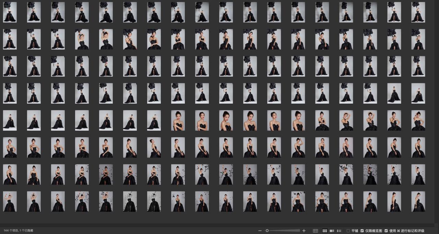Image resolution: width=439 pixels, height=234 pixels.
Task: Select the first close-up portrait in row five
Action: point(178,120)
